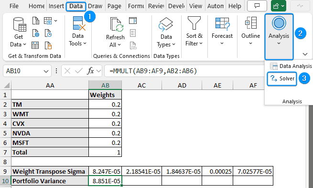Screen dimensions: 313x188
Task: Click the NVDA cell
Action: click(50, 133)
